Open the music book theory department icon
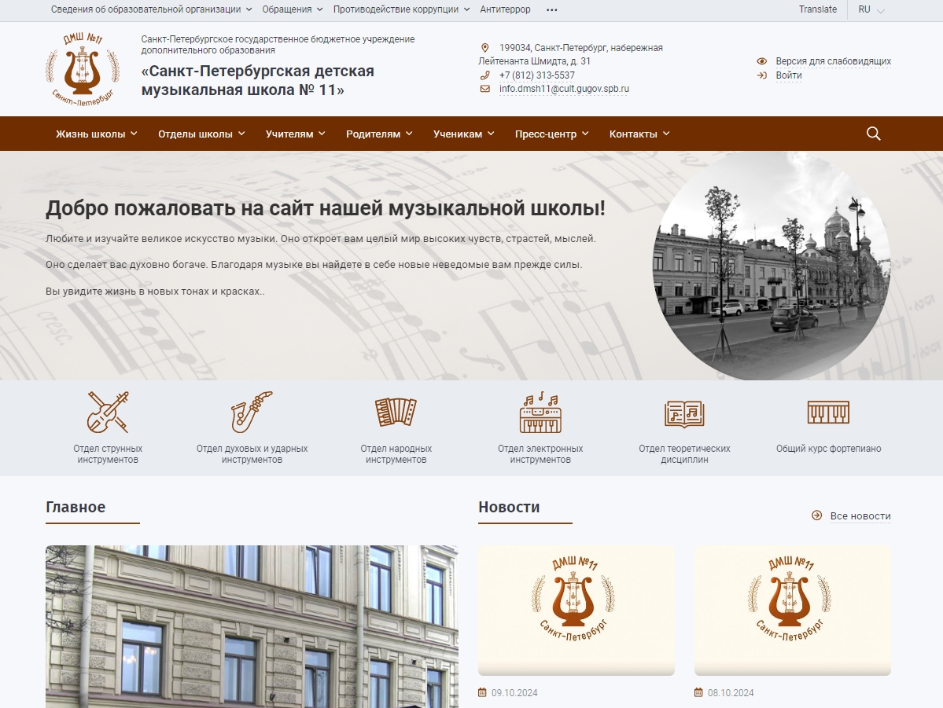943x708 pixels. tap(684, 413)
